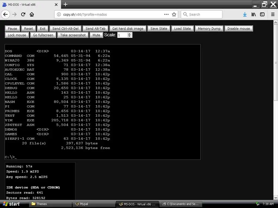Click the Memory Dump button

tap(209, 28)
